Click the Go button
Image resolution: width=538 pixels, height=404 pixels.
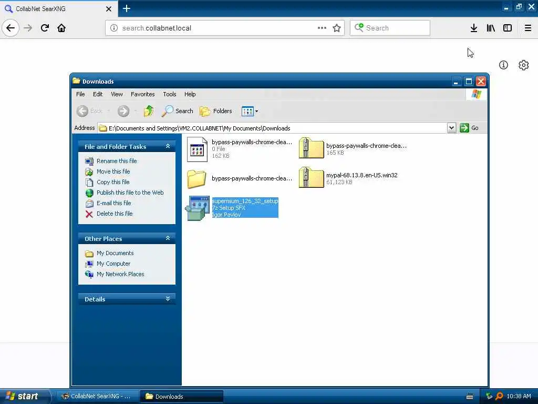[x=469, y=128]
